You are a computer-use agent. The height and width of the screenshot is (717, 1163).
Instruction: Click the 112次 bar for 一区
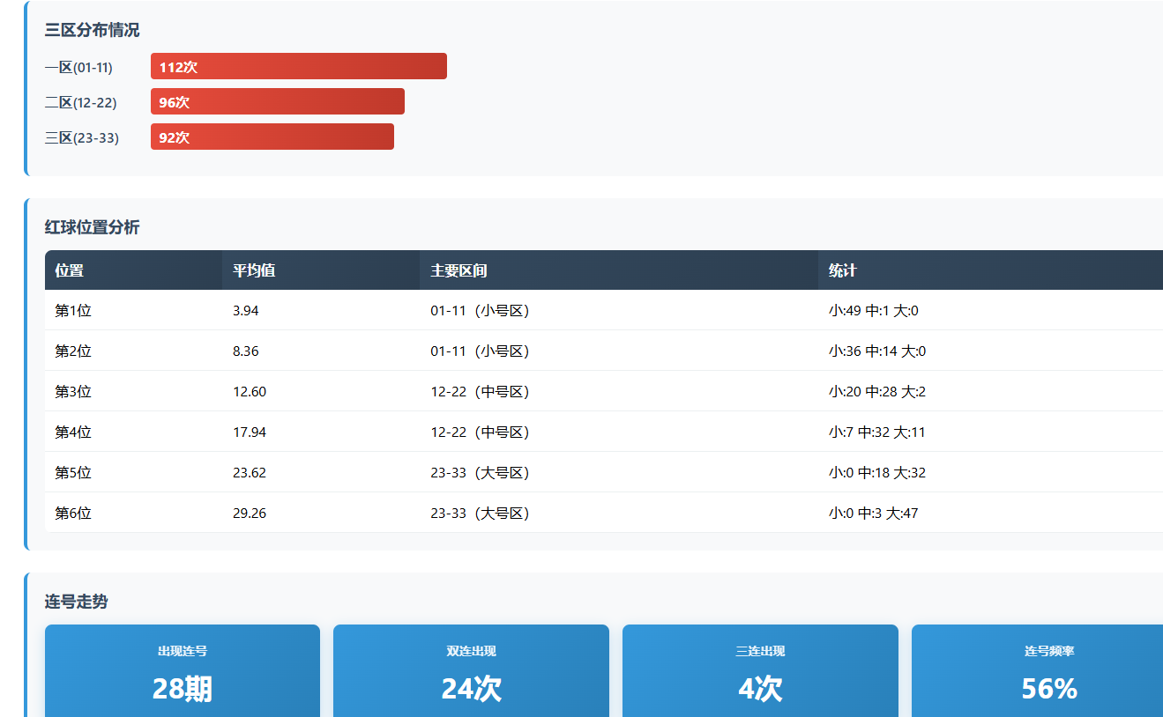[x=298, y=66]
